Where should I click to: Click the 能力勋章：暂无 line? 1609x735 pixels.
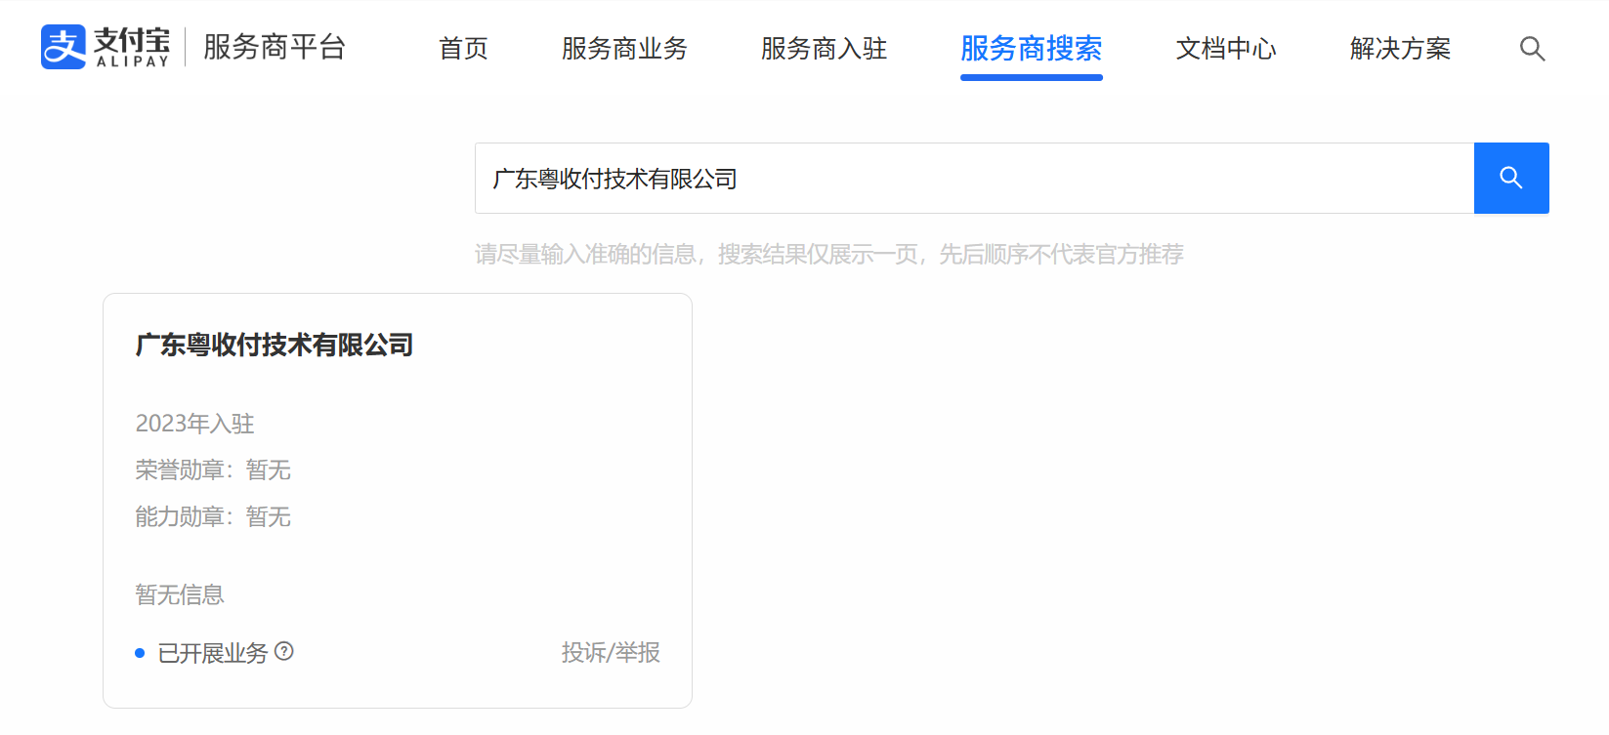click(213, 516)
